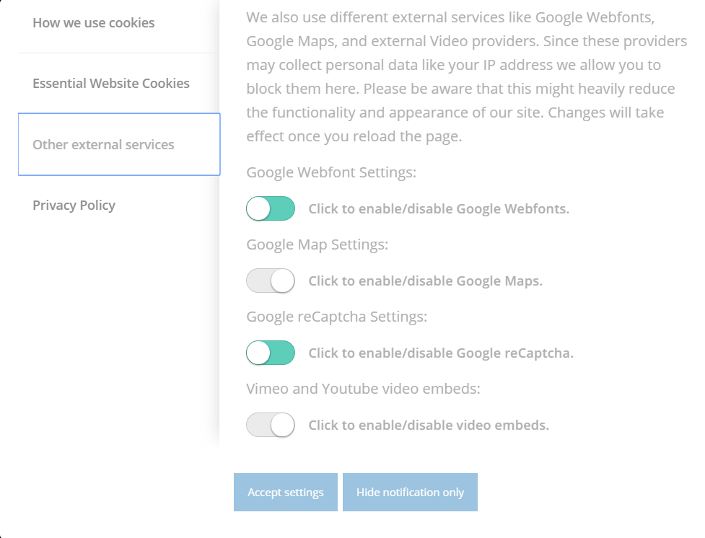Viewport: 705px width, 538px height.
Task: Turn off the Google reCaptcha switch
Action: (271, 353)
